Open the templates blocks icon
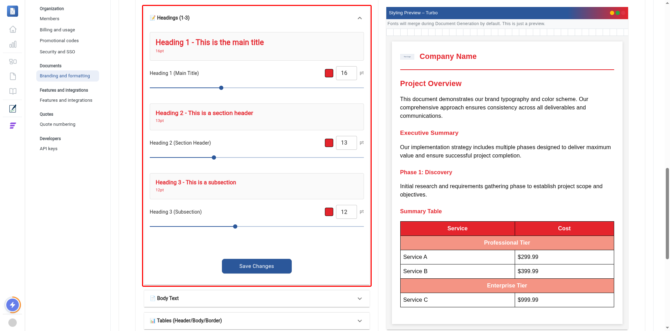Viewport: 670px width, 331px height. 13,62
